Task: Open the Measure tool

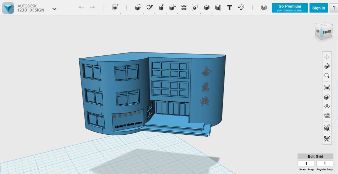Action: point(218,8)
